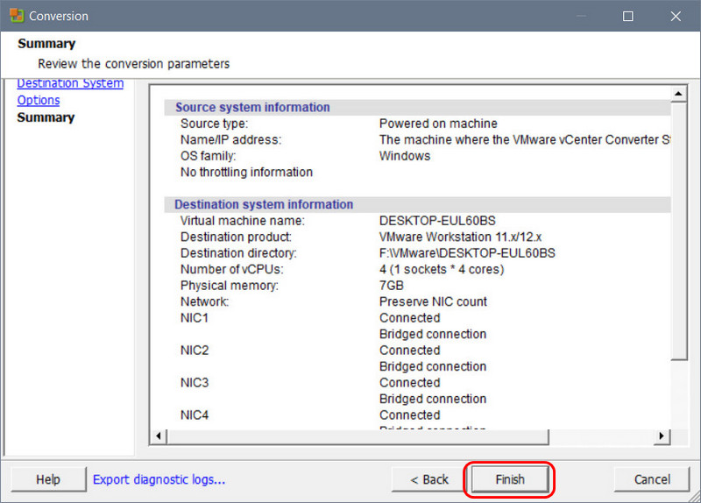Click 'No throttling information' text
The width and height of the screenshot is (701, 503).
pos(246,172)
